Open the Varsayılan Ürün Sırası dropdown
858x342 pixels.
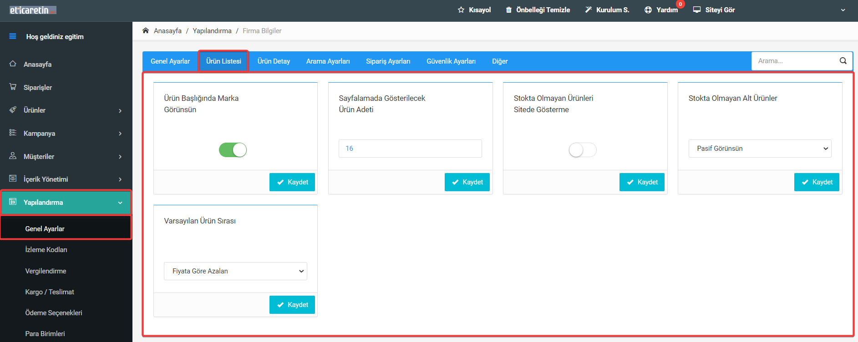(235, 271)
